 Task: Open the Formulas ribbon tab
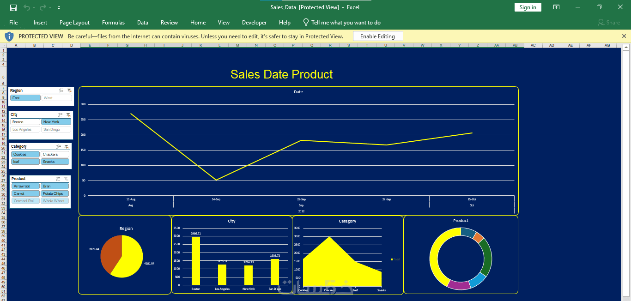(x=113, y=23)
